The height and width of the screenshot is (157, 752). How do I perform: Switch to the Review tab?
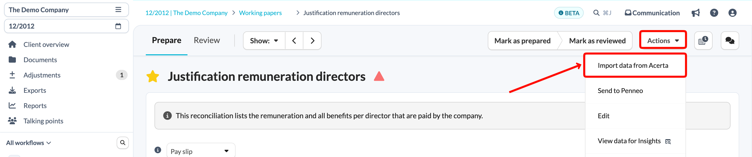pos(207,41)
